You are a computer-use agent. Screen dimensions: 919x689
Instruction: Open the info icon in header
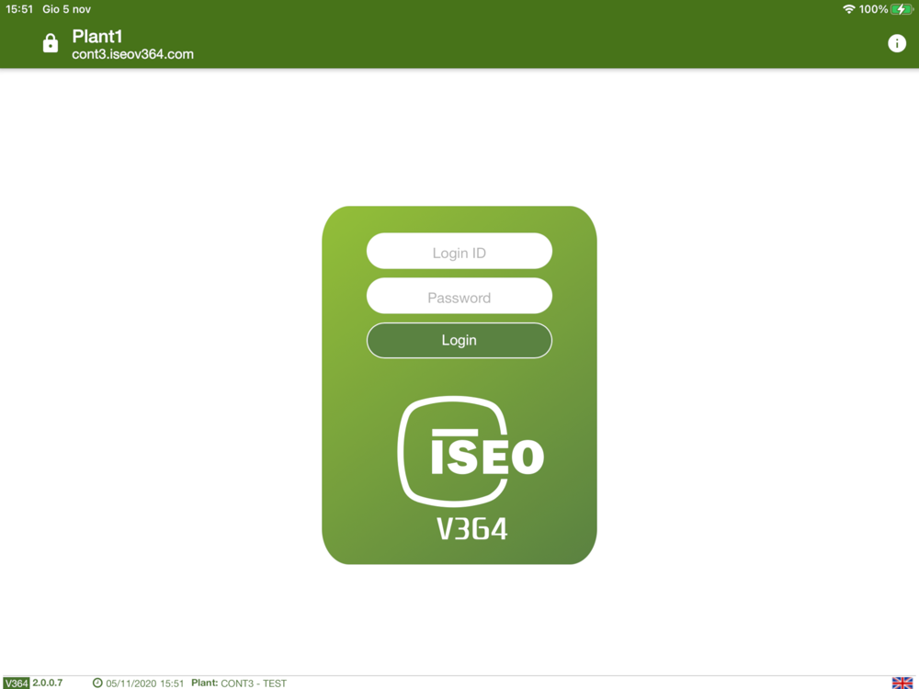(x=896, y=43)
